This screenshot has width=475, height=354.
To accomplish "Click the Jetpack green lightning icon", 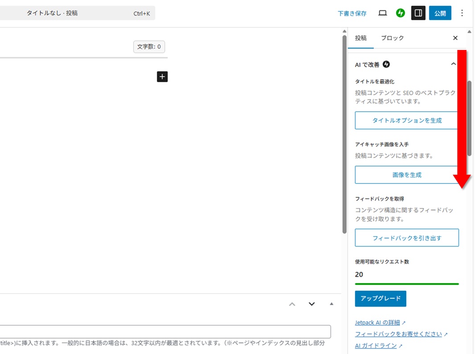I will point(400,13).
